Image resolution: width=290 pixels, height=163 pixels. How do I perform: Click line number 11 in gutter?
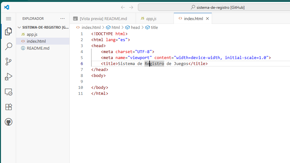[80, 94]
